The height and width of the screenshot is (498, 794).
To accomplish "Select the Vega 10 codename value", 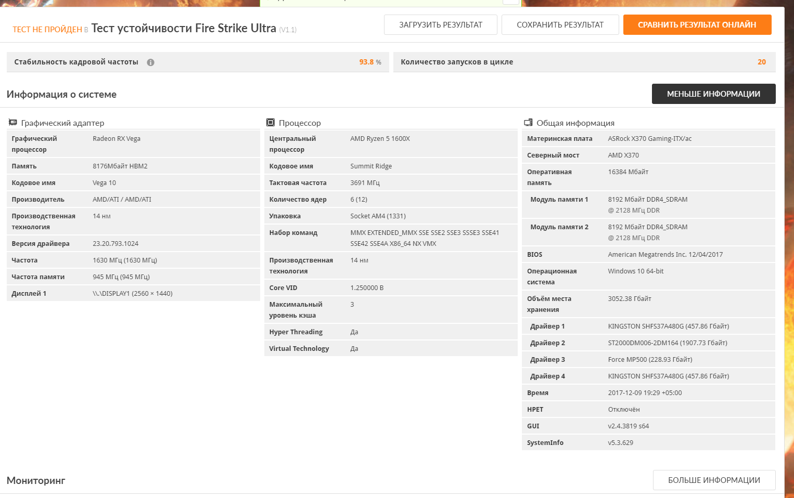I will [x=104, y=183].
